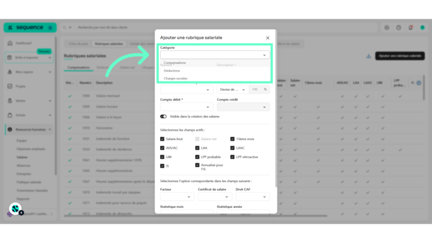Uncheck the Annualisé pour l'IS checkbox
Screen dimensions: 432x243
tap(197, 165)
